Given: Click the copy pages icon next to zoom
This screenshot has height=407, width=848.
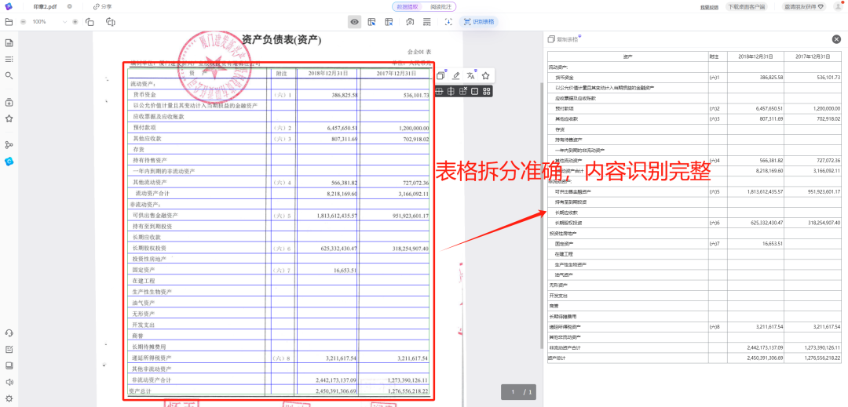Looking at the screenshot, I should coord(90,22).
